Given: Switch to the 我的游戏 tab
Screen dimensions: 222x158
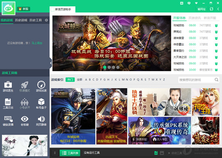Looking at the screenshot, I should (x=7, y=20).
